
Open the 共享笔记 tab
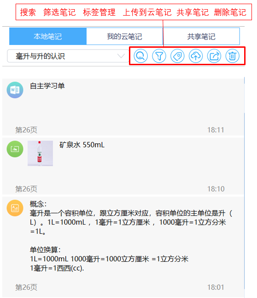click(x=201, y=36)
